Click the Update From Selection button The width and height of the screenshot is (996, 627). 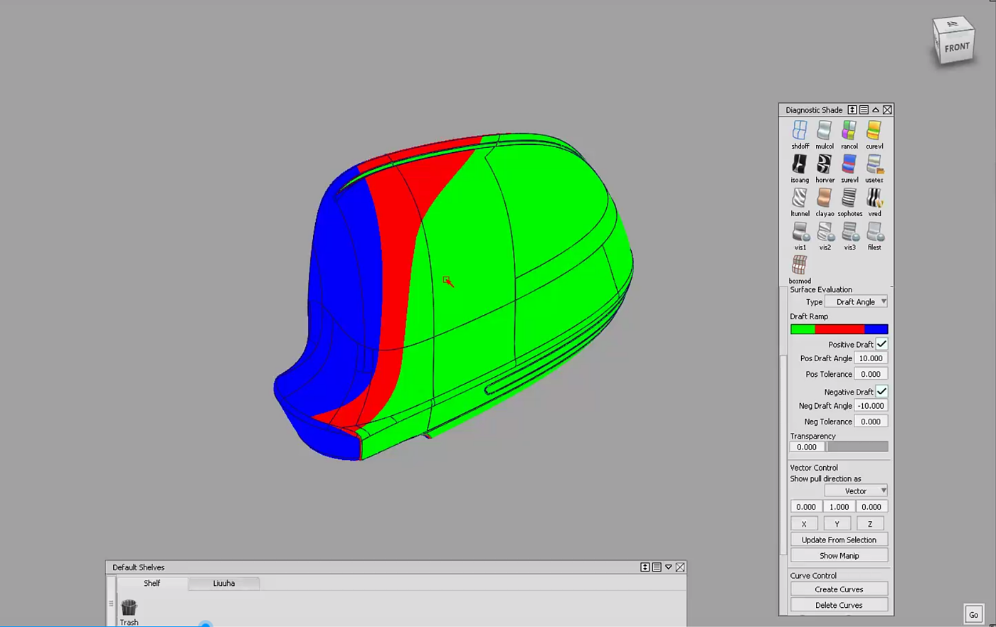click(839, 540)
